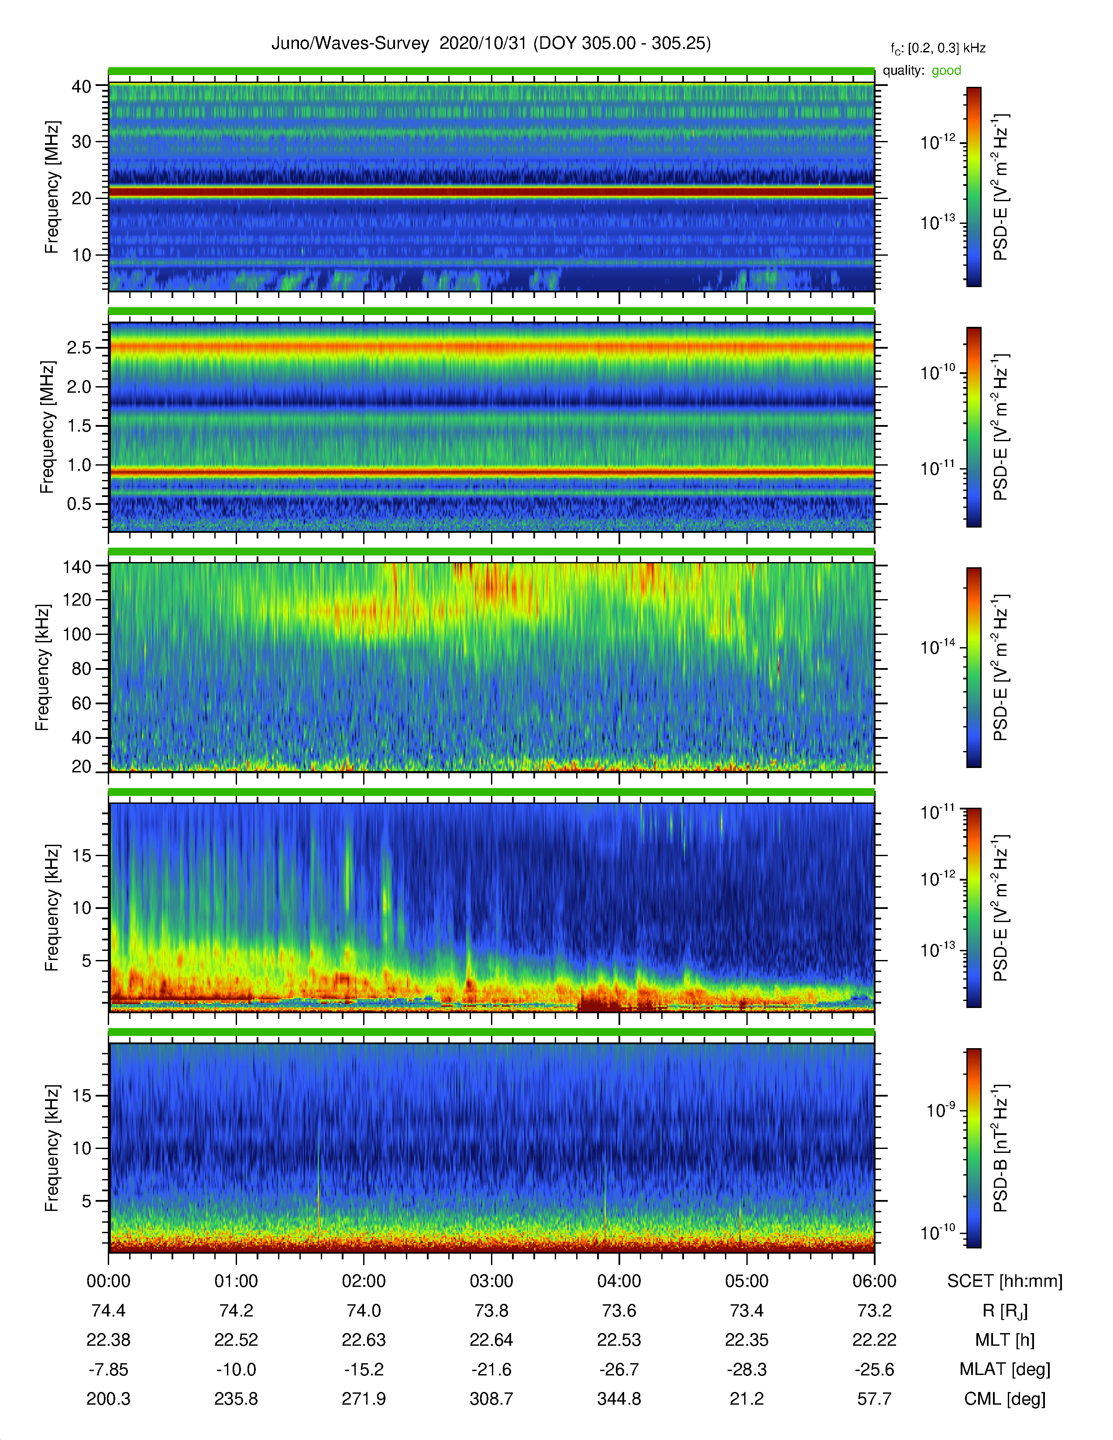This screenshot has height=1440, width=1113.
Task: Click the MLT value 22.64 under 03:00
Action: pyautogui.click(x=491, y=1340)
